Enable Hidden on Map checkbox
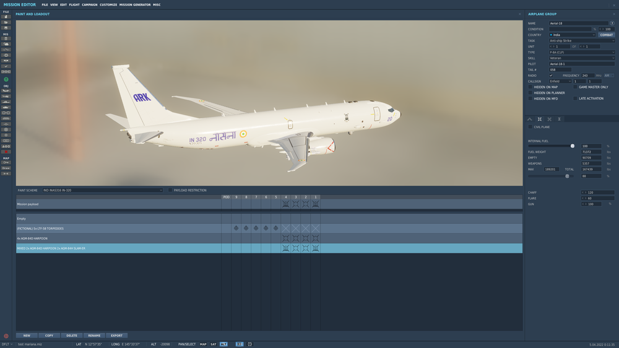Viewport: 619px width, 348px height. 530,87
